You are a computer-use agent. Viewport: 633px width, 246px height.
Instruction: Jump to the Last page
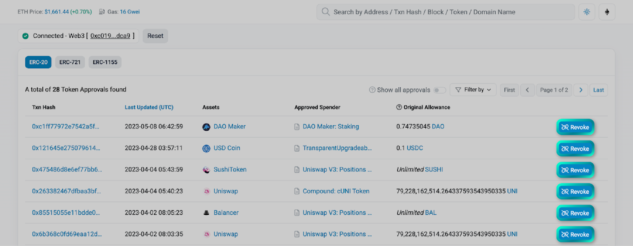coord(599,90)
